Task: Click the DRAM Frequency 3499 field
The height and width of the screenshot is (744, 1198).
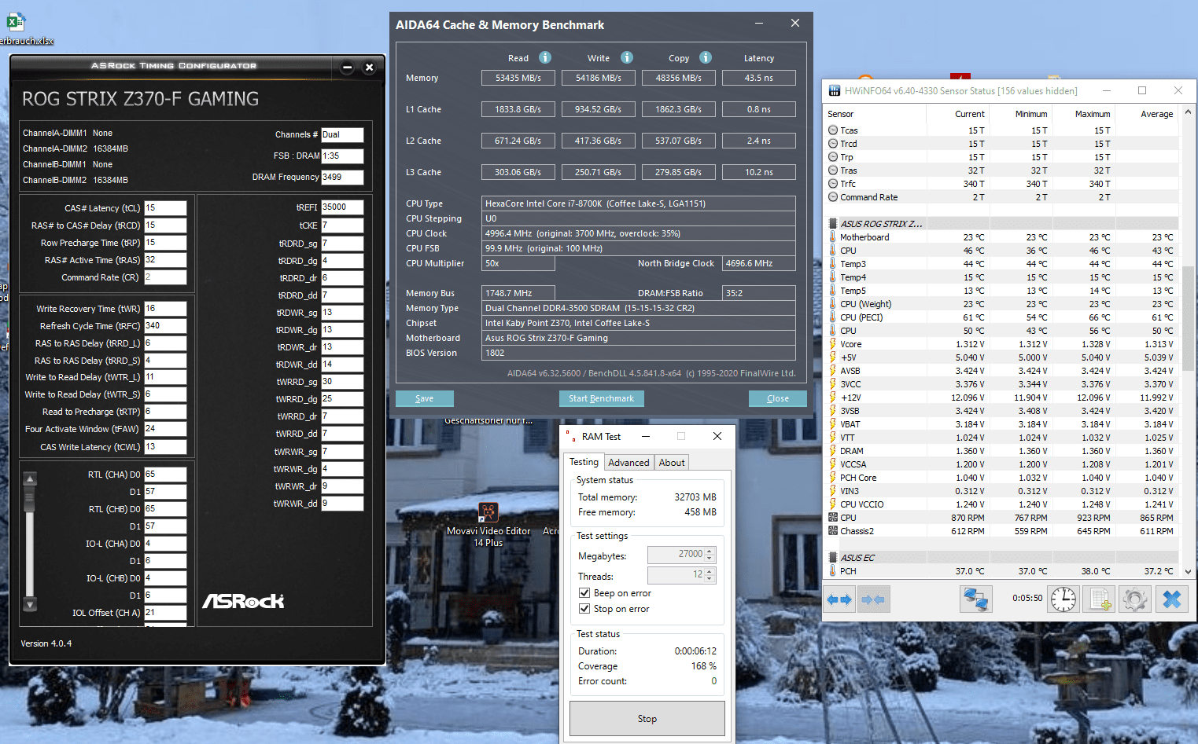Action: pos(342,178)
